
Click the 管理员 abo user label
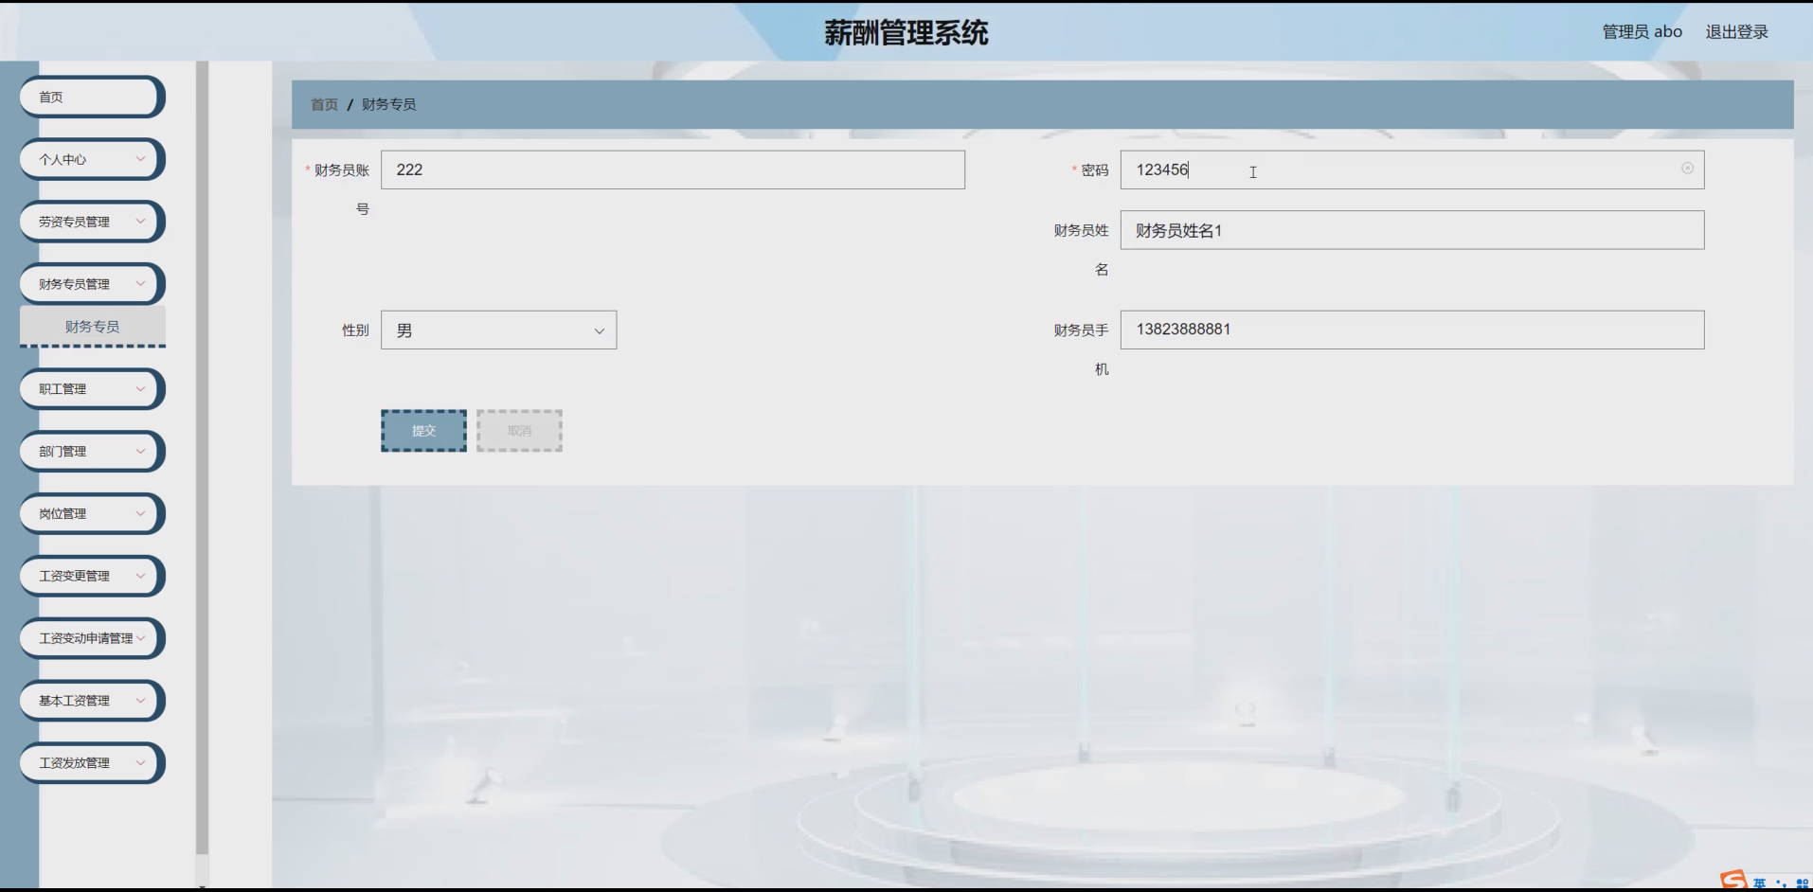(1642, 32)
